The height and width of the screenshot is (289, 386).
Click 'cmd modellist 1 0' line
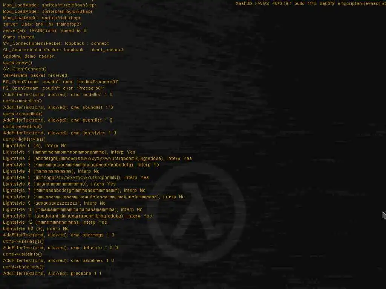[x=58, y=94]
